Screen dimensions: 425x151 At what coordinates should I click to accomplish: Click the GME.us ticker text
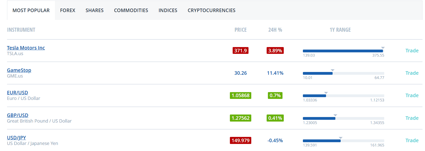pyautogui.click(x=15, y=76)
